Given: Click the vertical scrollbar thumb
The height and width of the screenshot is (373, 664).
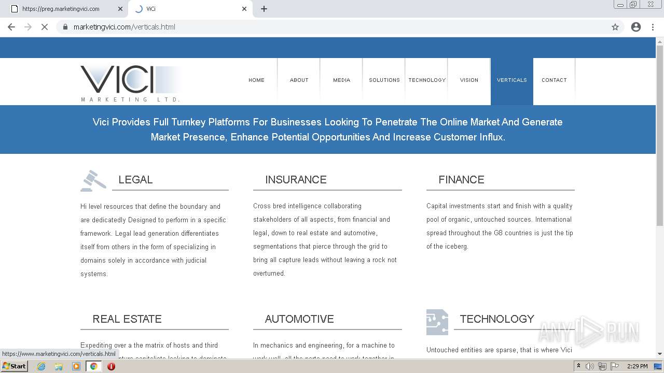Looking at the screenshot, I should point(660,135).
